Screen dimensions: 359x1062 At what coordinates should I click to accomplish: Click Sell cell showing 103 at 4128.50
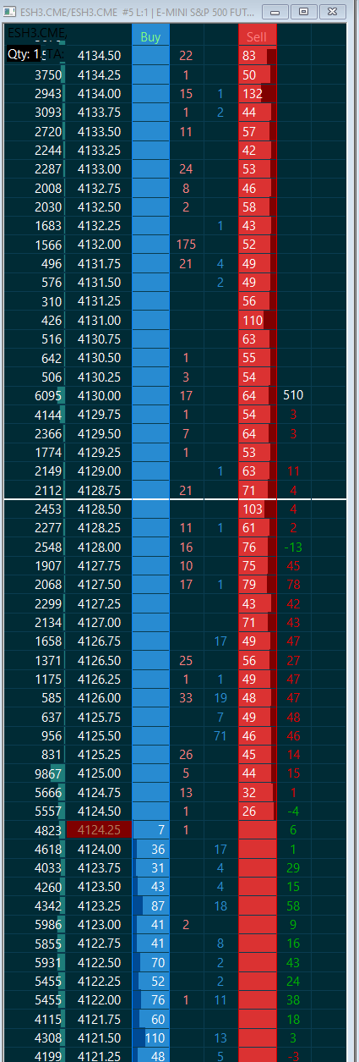[258, 509]
